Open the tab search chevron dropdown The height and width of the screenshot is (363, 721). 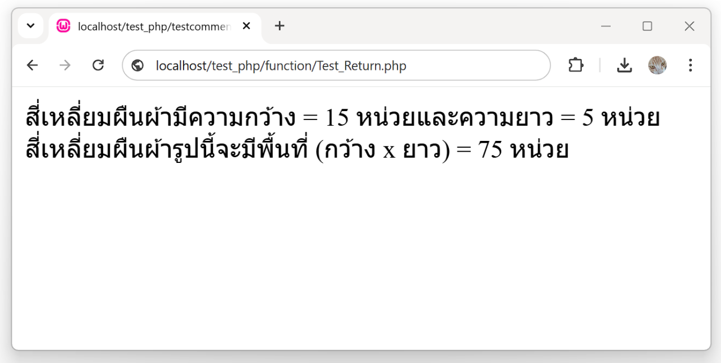31,26
